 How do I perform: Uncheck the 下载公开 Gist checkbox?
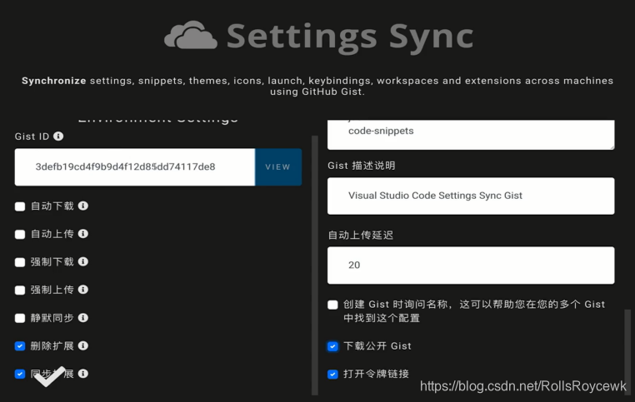pyautogui.click(x=332, y=346)
